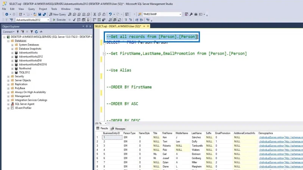303x170 pixels.
Task: Paste using the clipboard icon
Action: [x=104, y=14]
